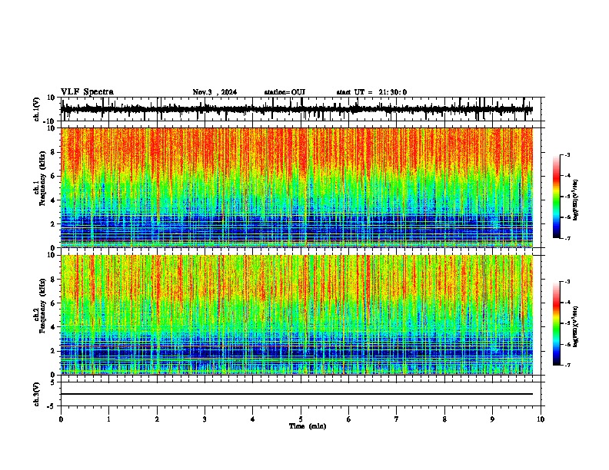This screenshot has width=609, height=470.
Task: Select the date text "Nov.3 , 2024"
Action: pos(215,92)
